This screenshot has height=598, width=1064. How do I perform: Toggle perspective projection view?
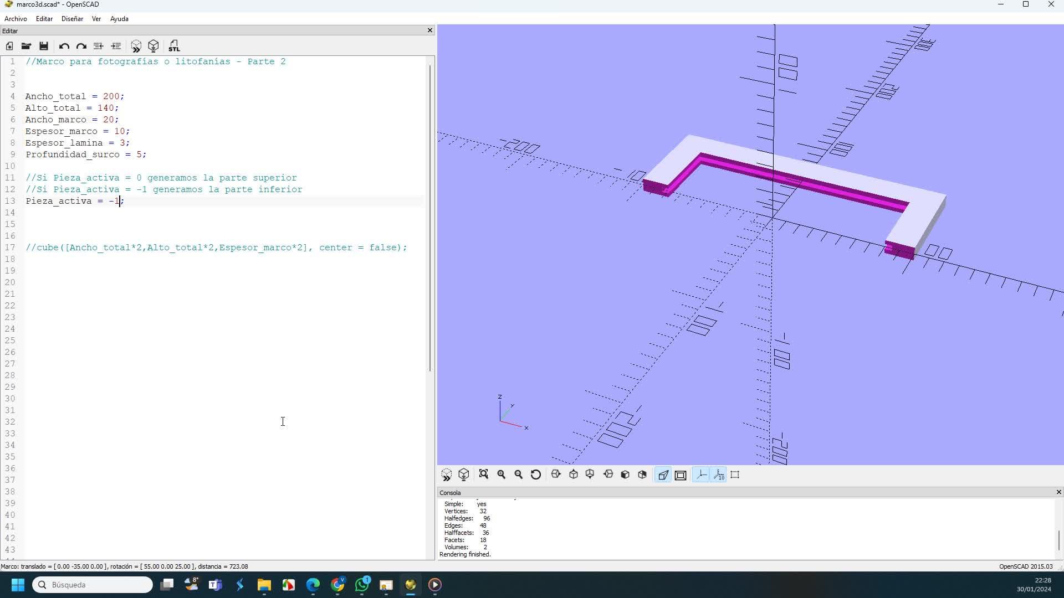coord(663,475)
